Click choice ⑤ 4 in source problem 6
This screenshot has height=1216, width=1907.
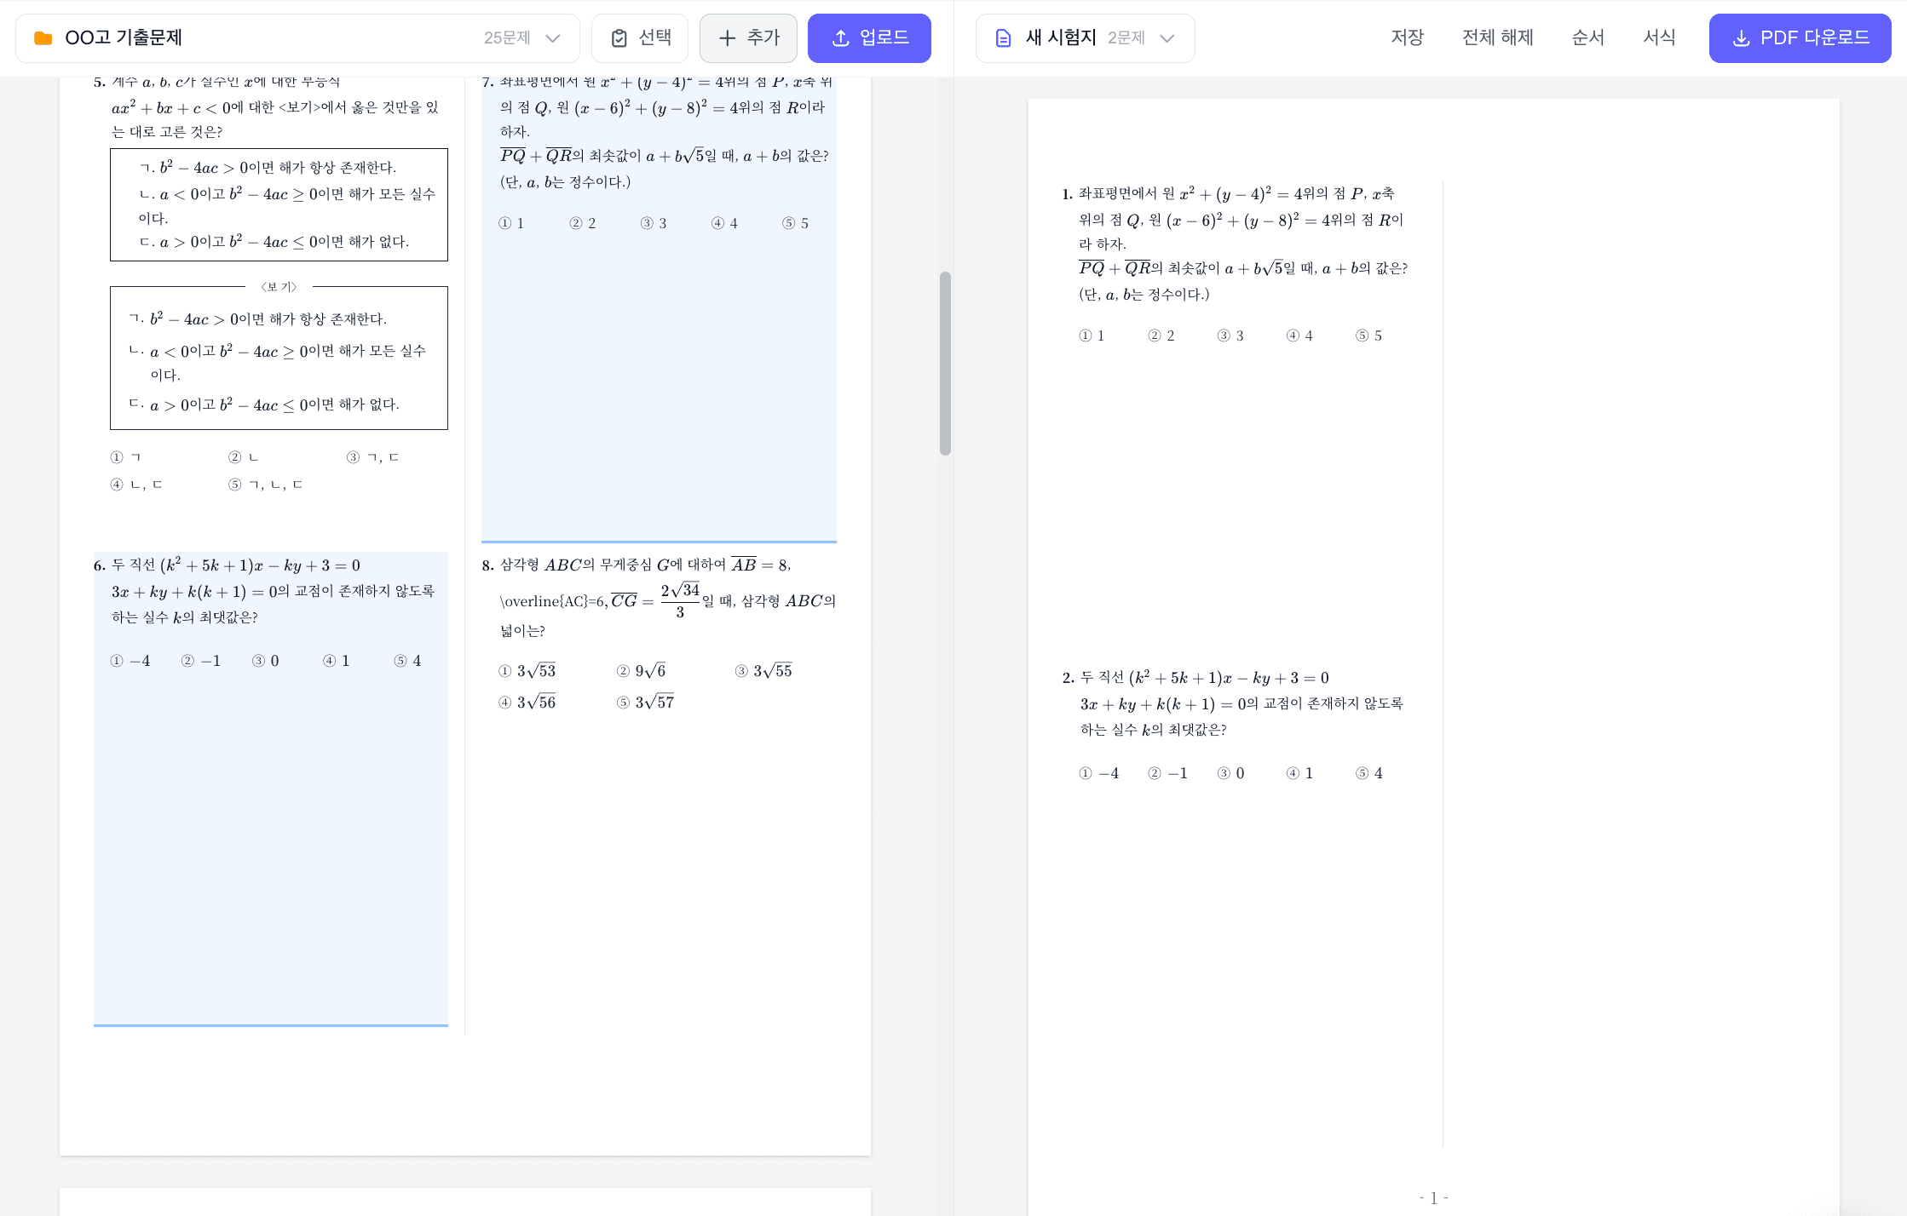tap(408, 661)
